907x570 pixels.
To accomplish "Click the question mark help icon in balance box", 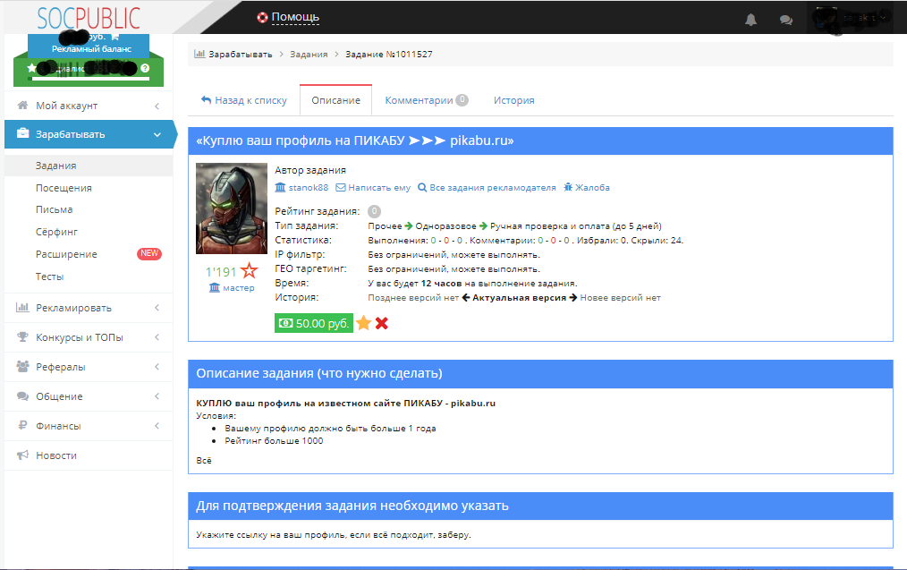I will (145, 68).
